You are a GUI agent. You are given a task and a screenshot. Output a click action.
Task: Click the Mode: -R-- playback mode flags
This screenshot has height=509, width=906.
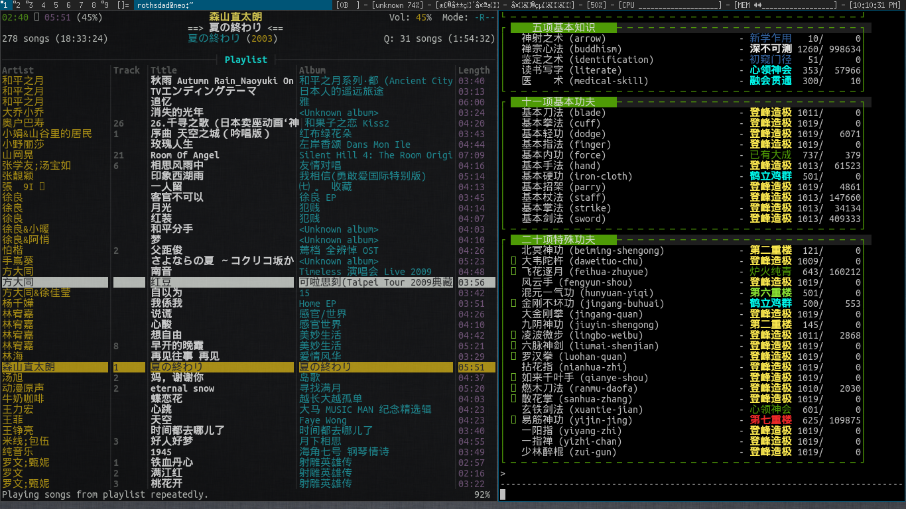(468, 17)
